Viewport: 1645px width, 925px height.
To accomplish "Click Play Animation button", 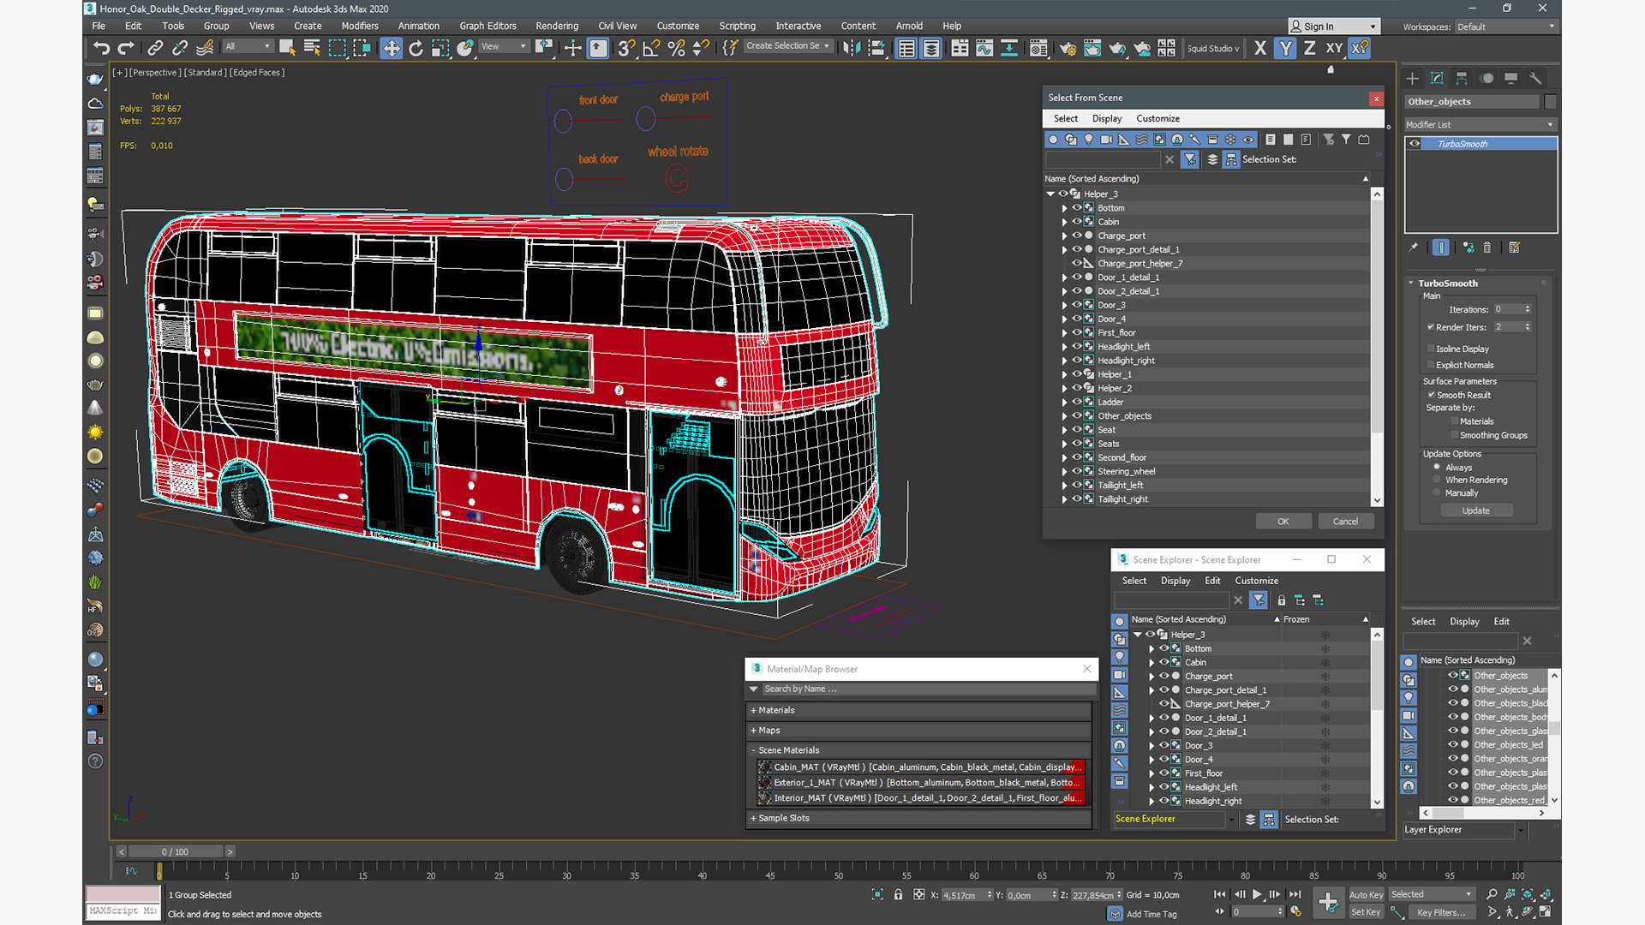I will pos(1257,894).
